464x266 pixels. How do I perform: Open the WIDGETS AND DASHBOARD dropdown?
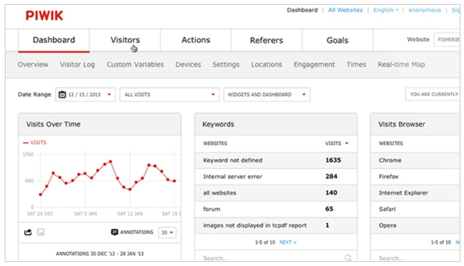[267, 94]
